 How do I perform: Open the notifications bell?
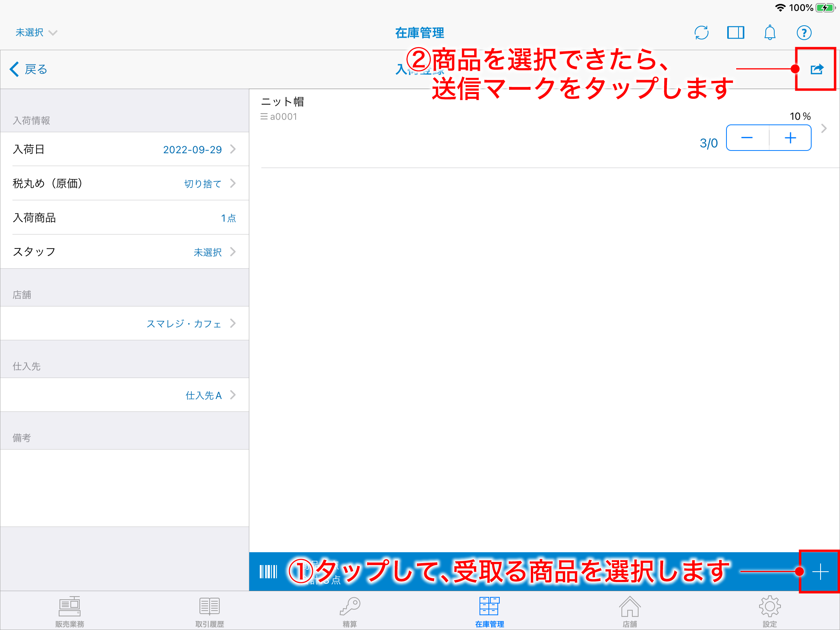[x=770, y=33]
